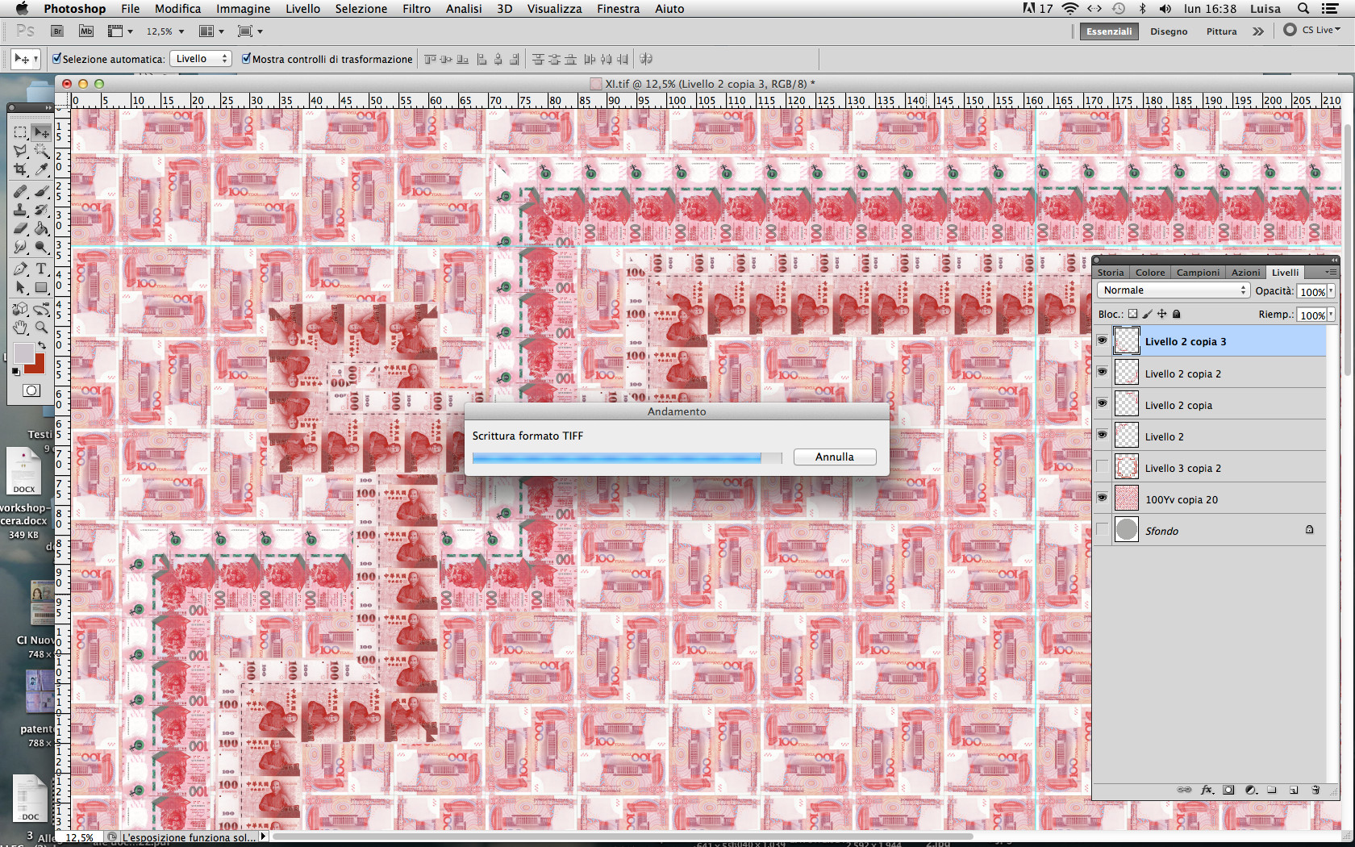
Task: Select the Essenziali workspace
Action: coord(1109,31)
